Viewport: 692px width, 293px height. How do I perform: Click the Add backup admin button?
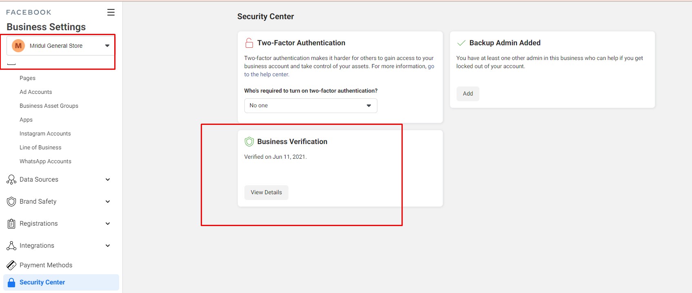tap(468, 94)
